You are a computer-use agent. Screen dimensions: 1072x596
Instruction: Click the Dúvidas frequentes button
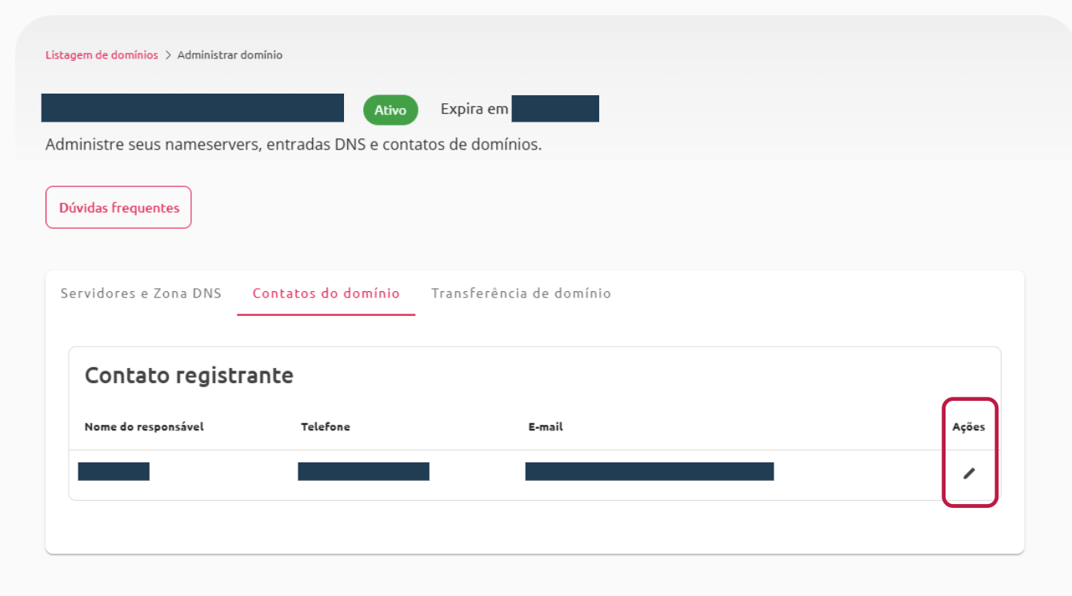coord(118,207)
